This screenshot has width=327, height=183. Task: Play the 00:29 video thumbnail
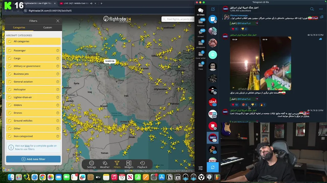tap(245, 64)
